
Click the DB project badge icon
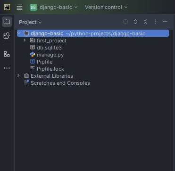33,7
